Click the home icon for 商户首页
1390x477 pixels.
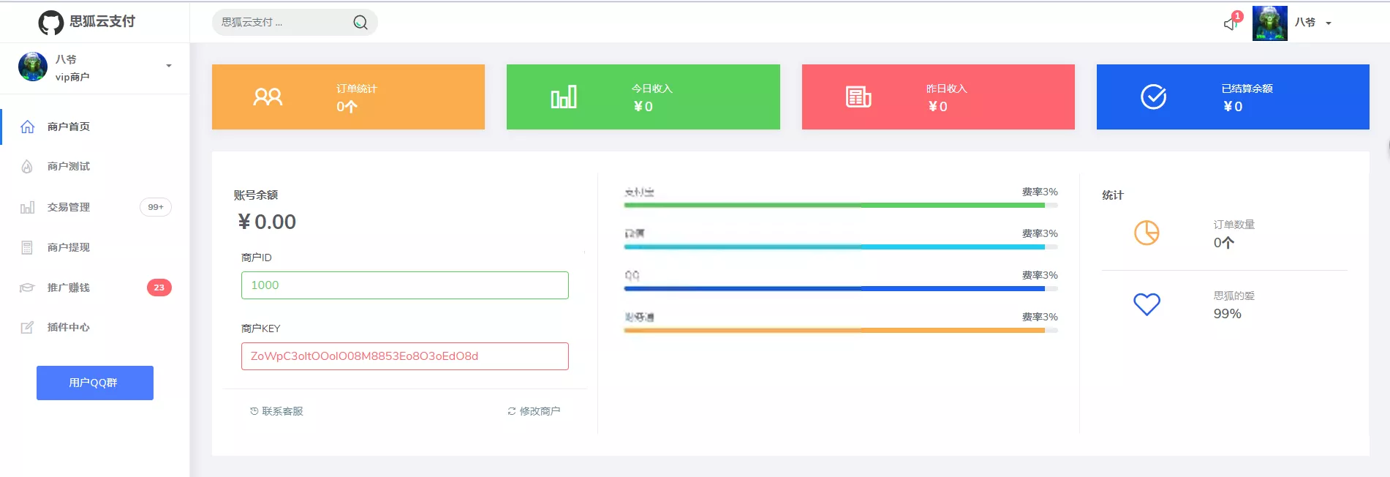[27, 127]
